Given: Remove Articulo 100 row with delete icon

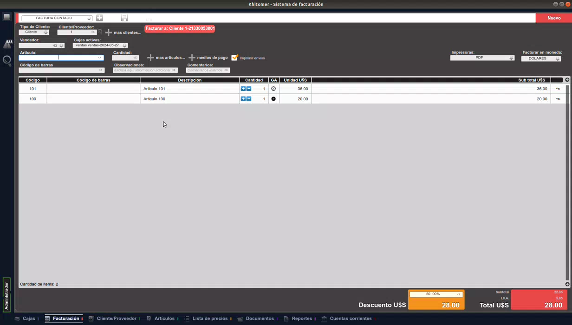Looking at the screenshot, I should [x=558, y=99].
